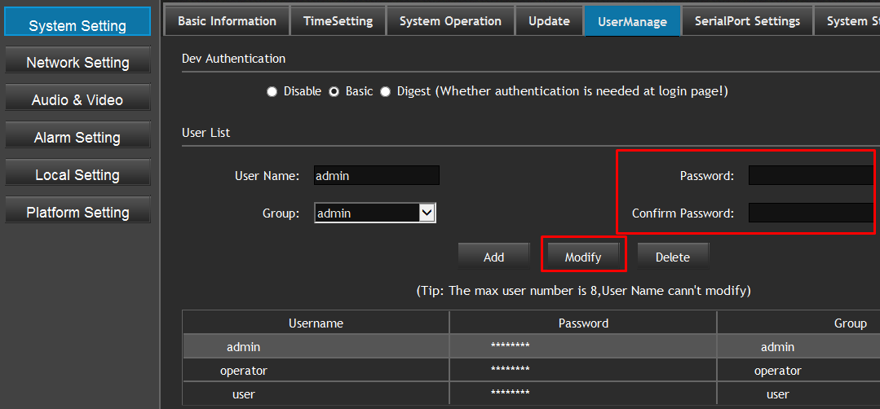Open Network Setting in the sidebar
Screen dimensions: 880x409
(x=77, y=63)
